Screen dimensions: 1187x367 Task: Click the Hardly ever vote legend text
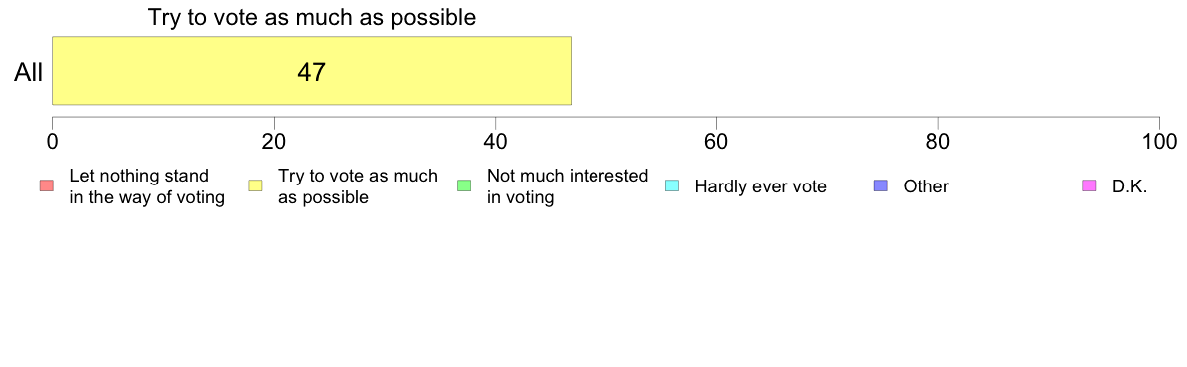coord(760,186)
